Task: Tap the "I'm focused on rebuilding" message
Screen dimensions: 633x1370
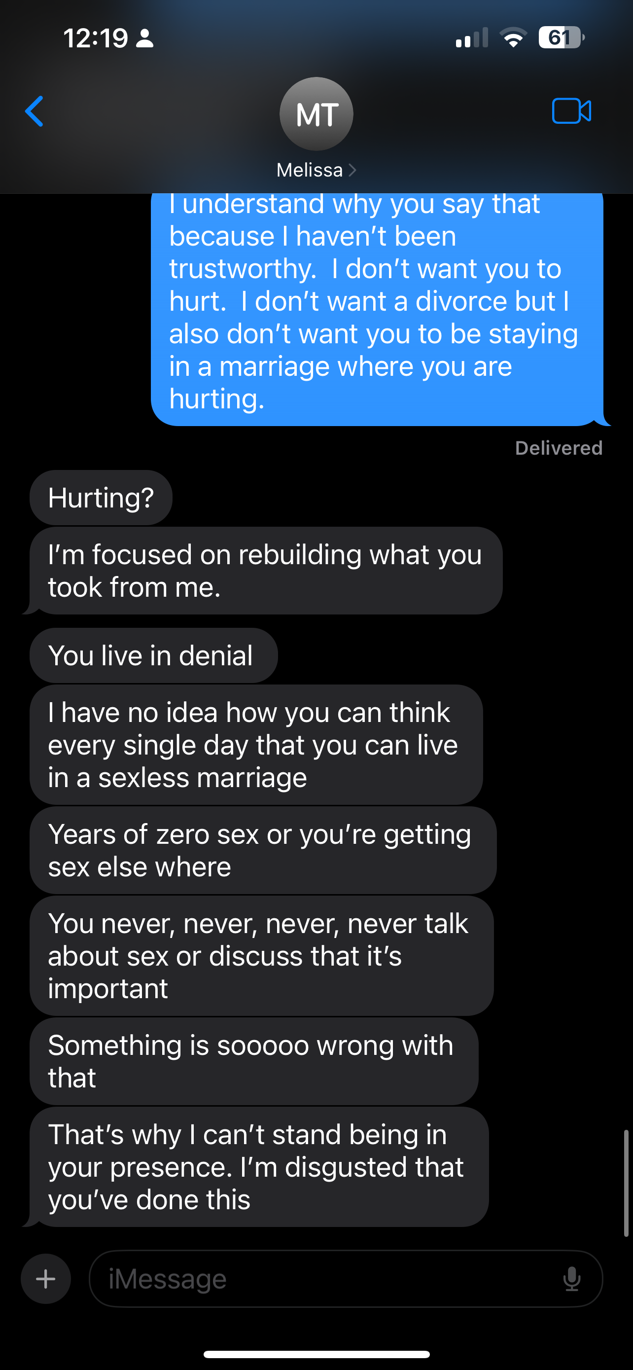Action: pos(266,571)
